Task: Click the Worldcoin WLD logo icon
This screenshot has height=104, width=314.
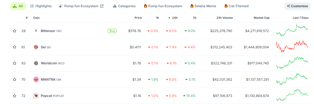Action: [x=36, y=63]
